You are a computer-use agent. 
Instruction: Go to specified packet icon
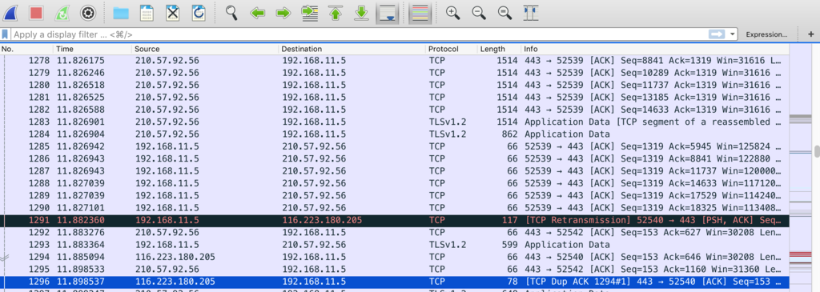[310, 13]
